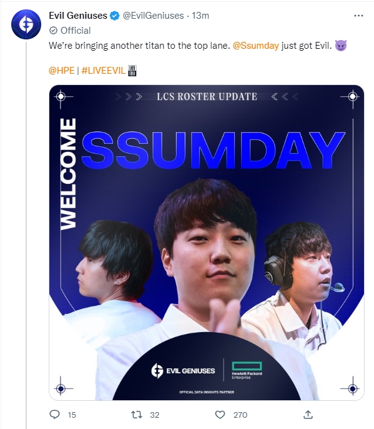Open the Ssumday roster update image
This screenshot has height=429, width=374.
point(207,243)
